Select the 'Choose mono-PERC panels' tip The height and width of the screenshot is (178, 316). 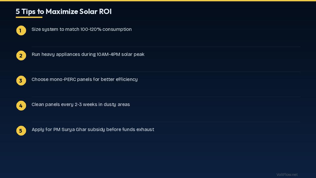point(85,79)
